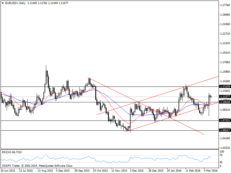Click the RSI 70 level scale label
This screenshot has width=231, height=173.
(221, 155)
